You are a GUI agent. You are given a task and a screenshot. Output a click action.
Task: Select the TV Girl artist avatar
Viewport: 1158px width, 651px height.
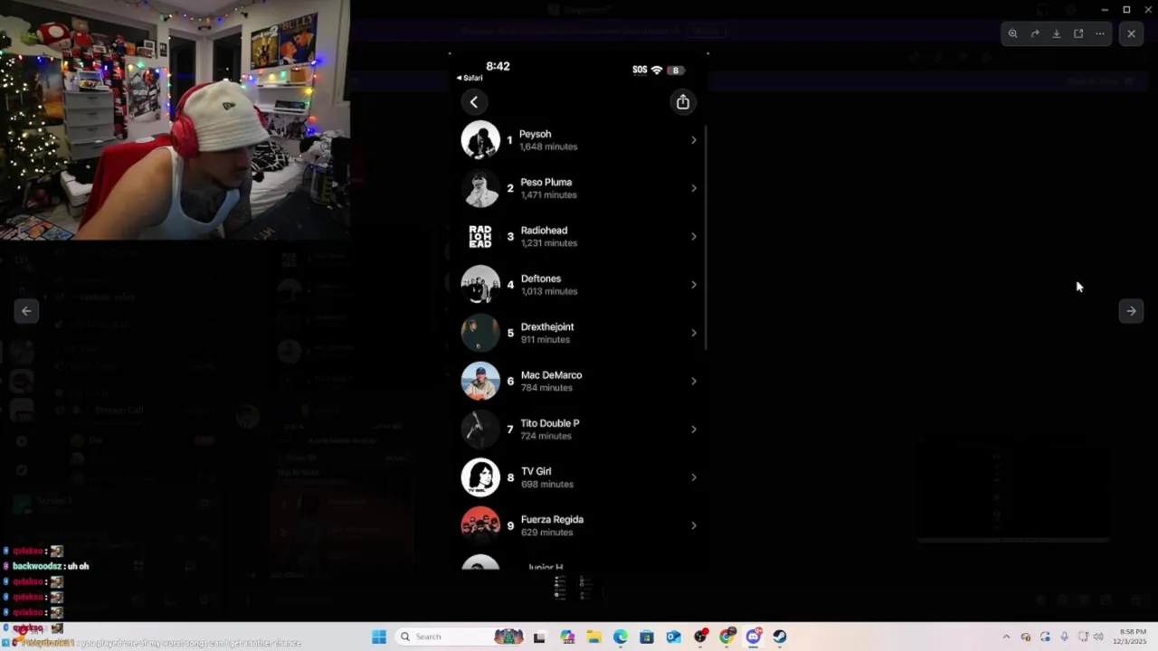480,477
